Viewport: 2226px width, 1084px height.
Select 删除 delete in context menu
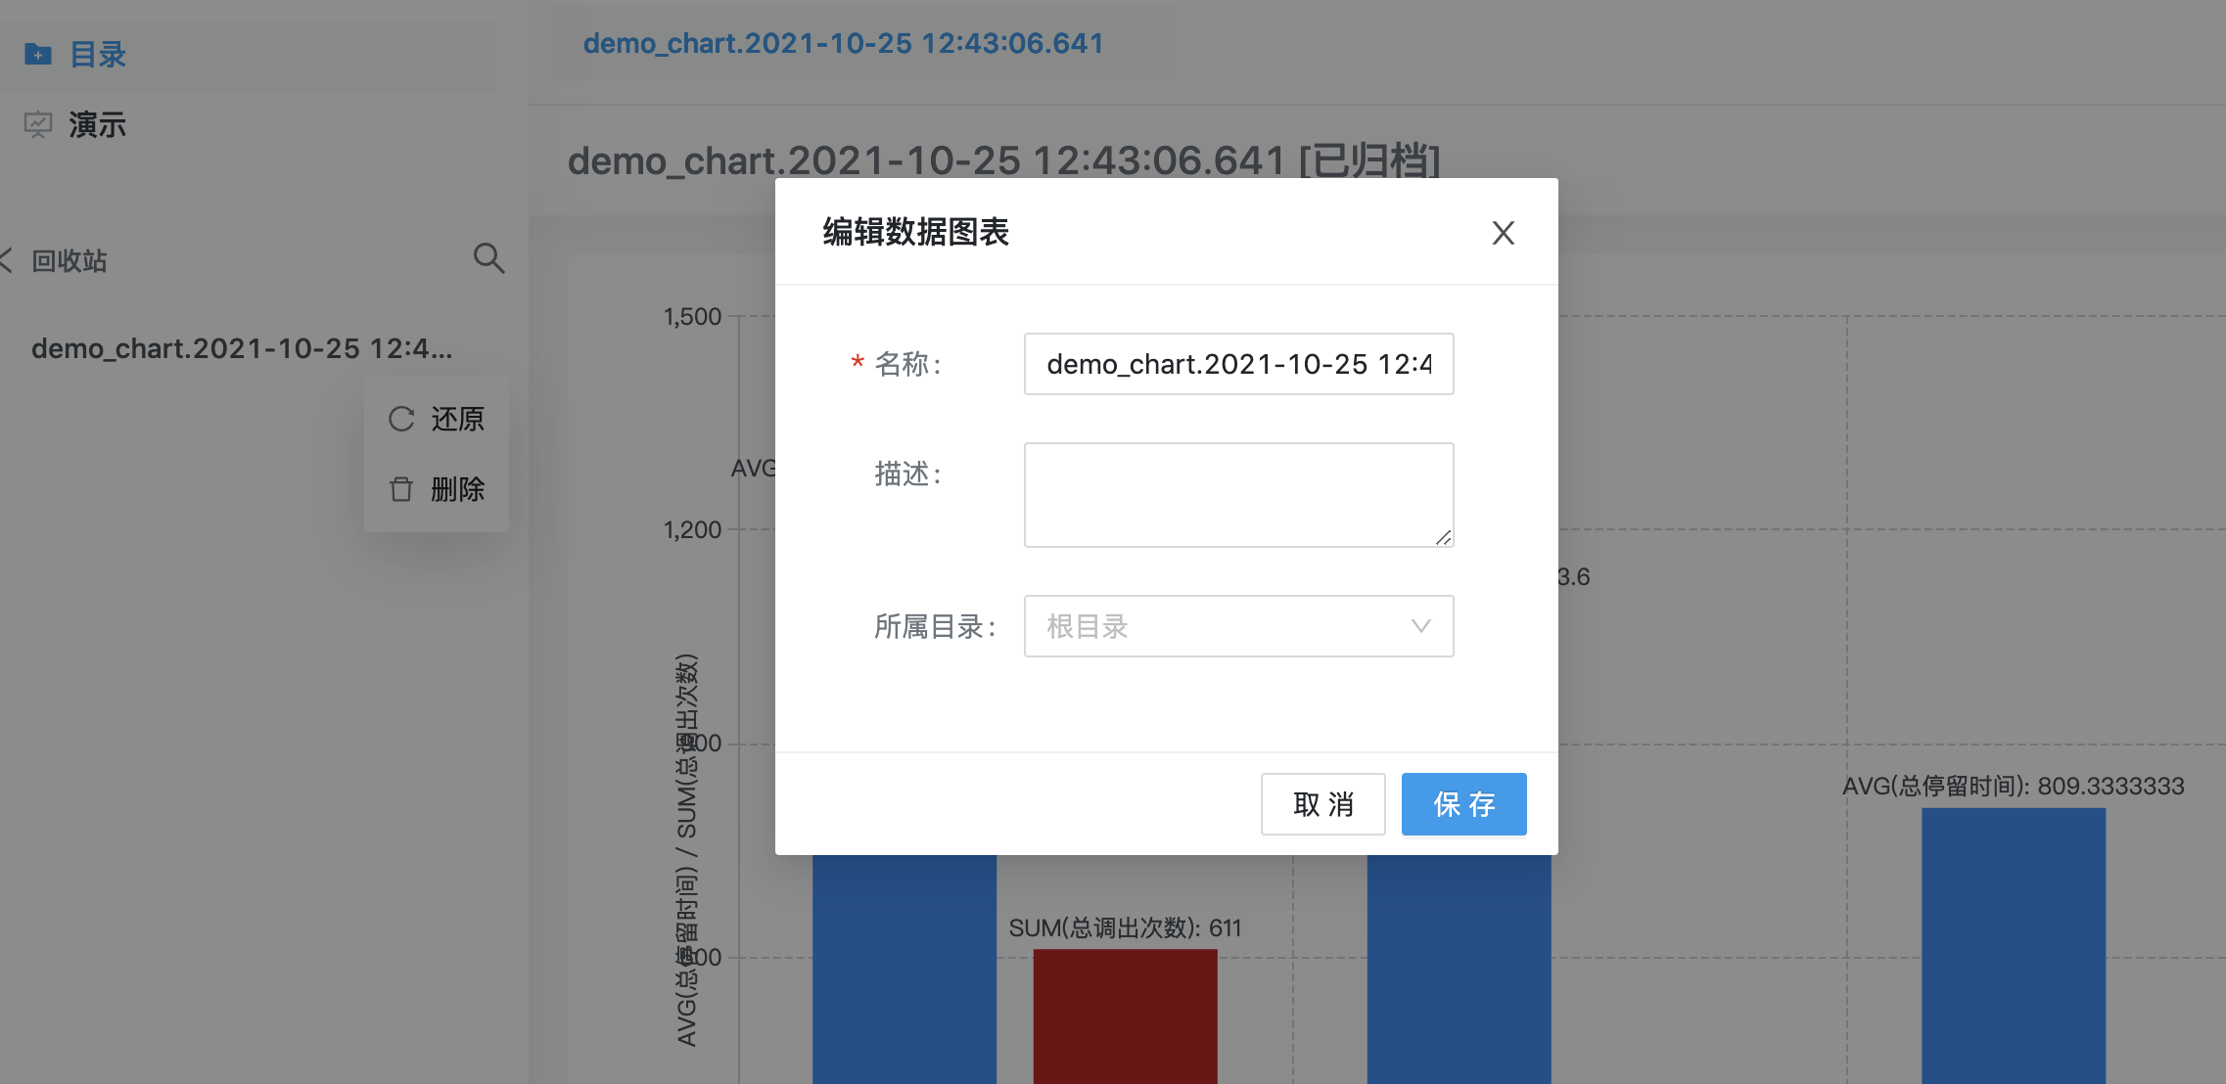click(x=437, y=489)
